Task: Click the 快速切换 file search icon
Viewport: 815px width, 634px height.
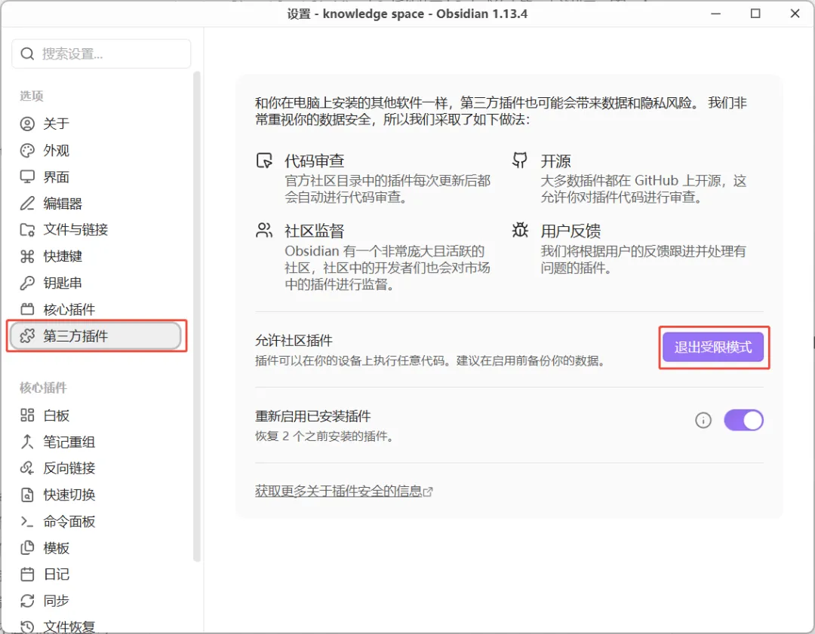Action: [27, 495]
